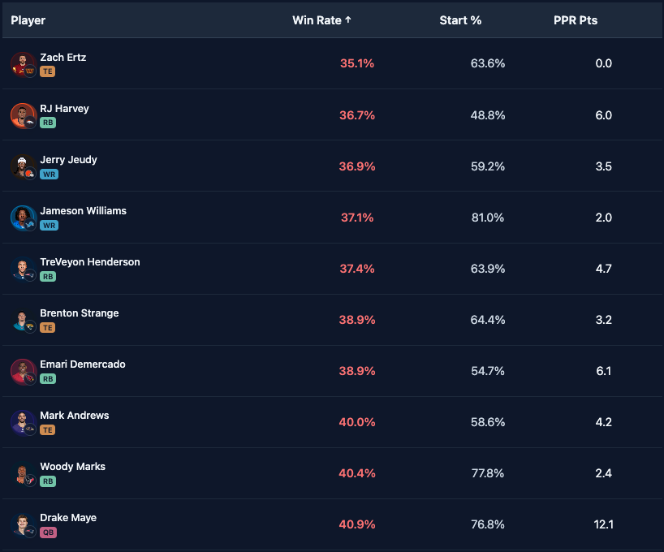Image resolution: width=664 pixels, height=552 pixels.
Task: Click Jameson Williams' player avatar
Action: click(23, 218)
